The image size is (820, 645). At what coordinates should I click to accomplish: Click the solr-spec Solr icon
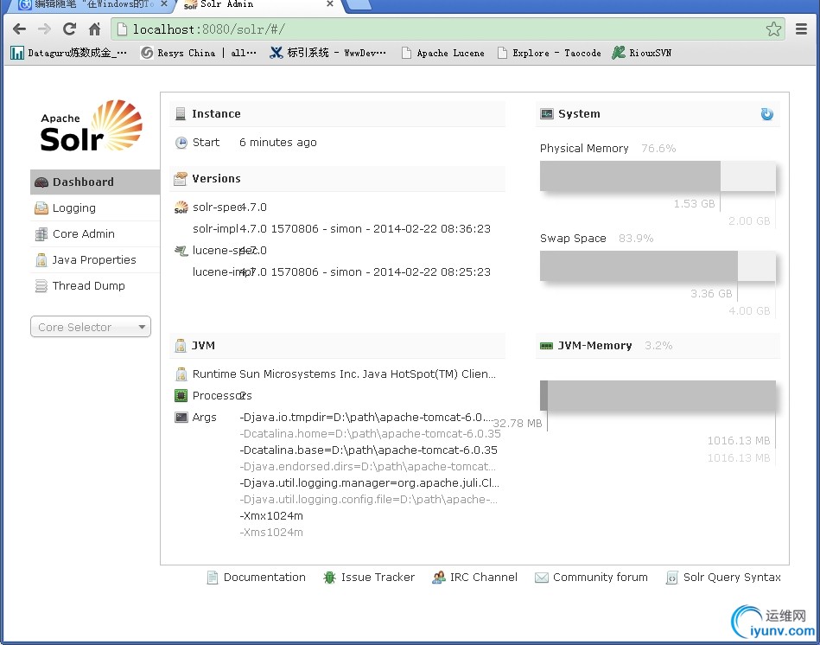[181, 208]
